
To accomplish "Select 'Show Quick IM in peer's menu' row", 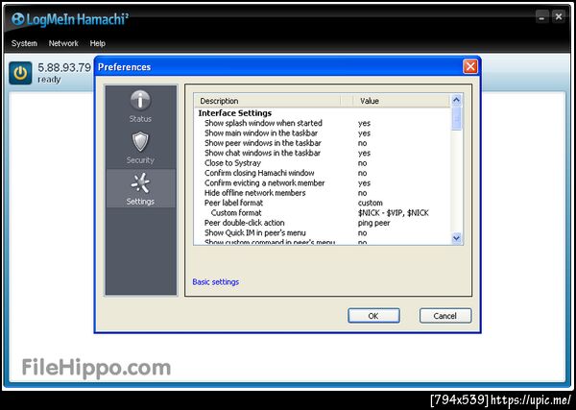I will coord(323,232).
